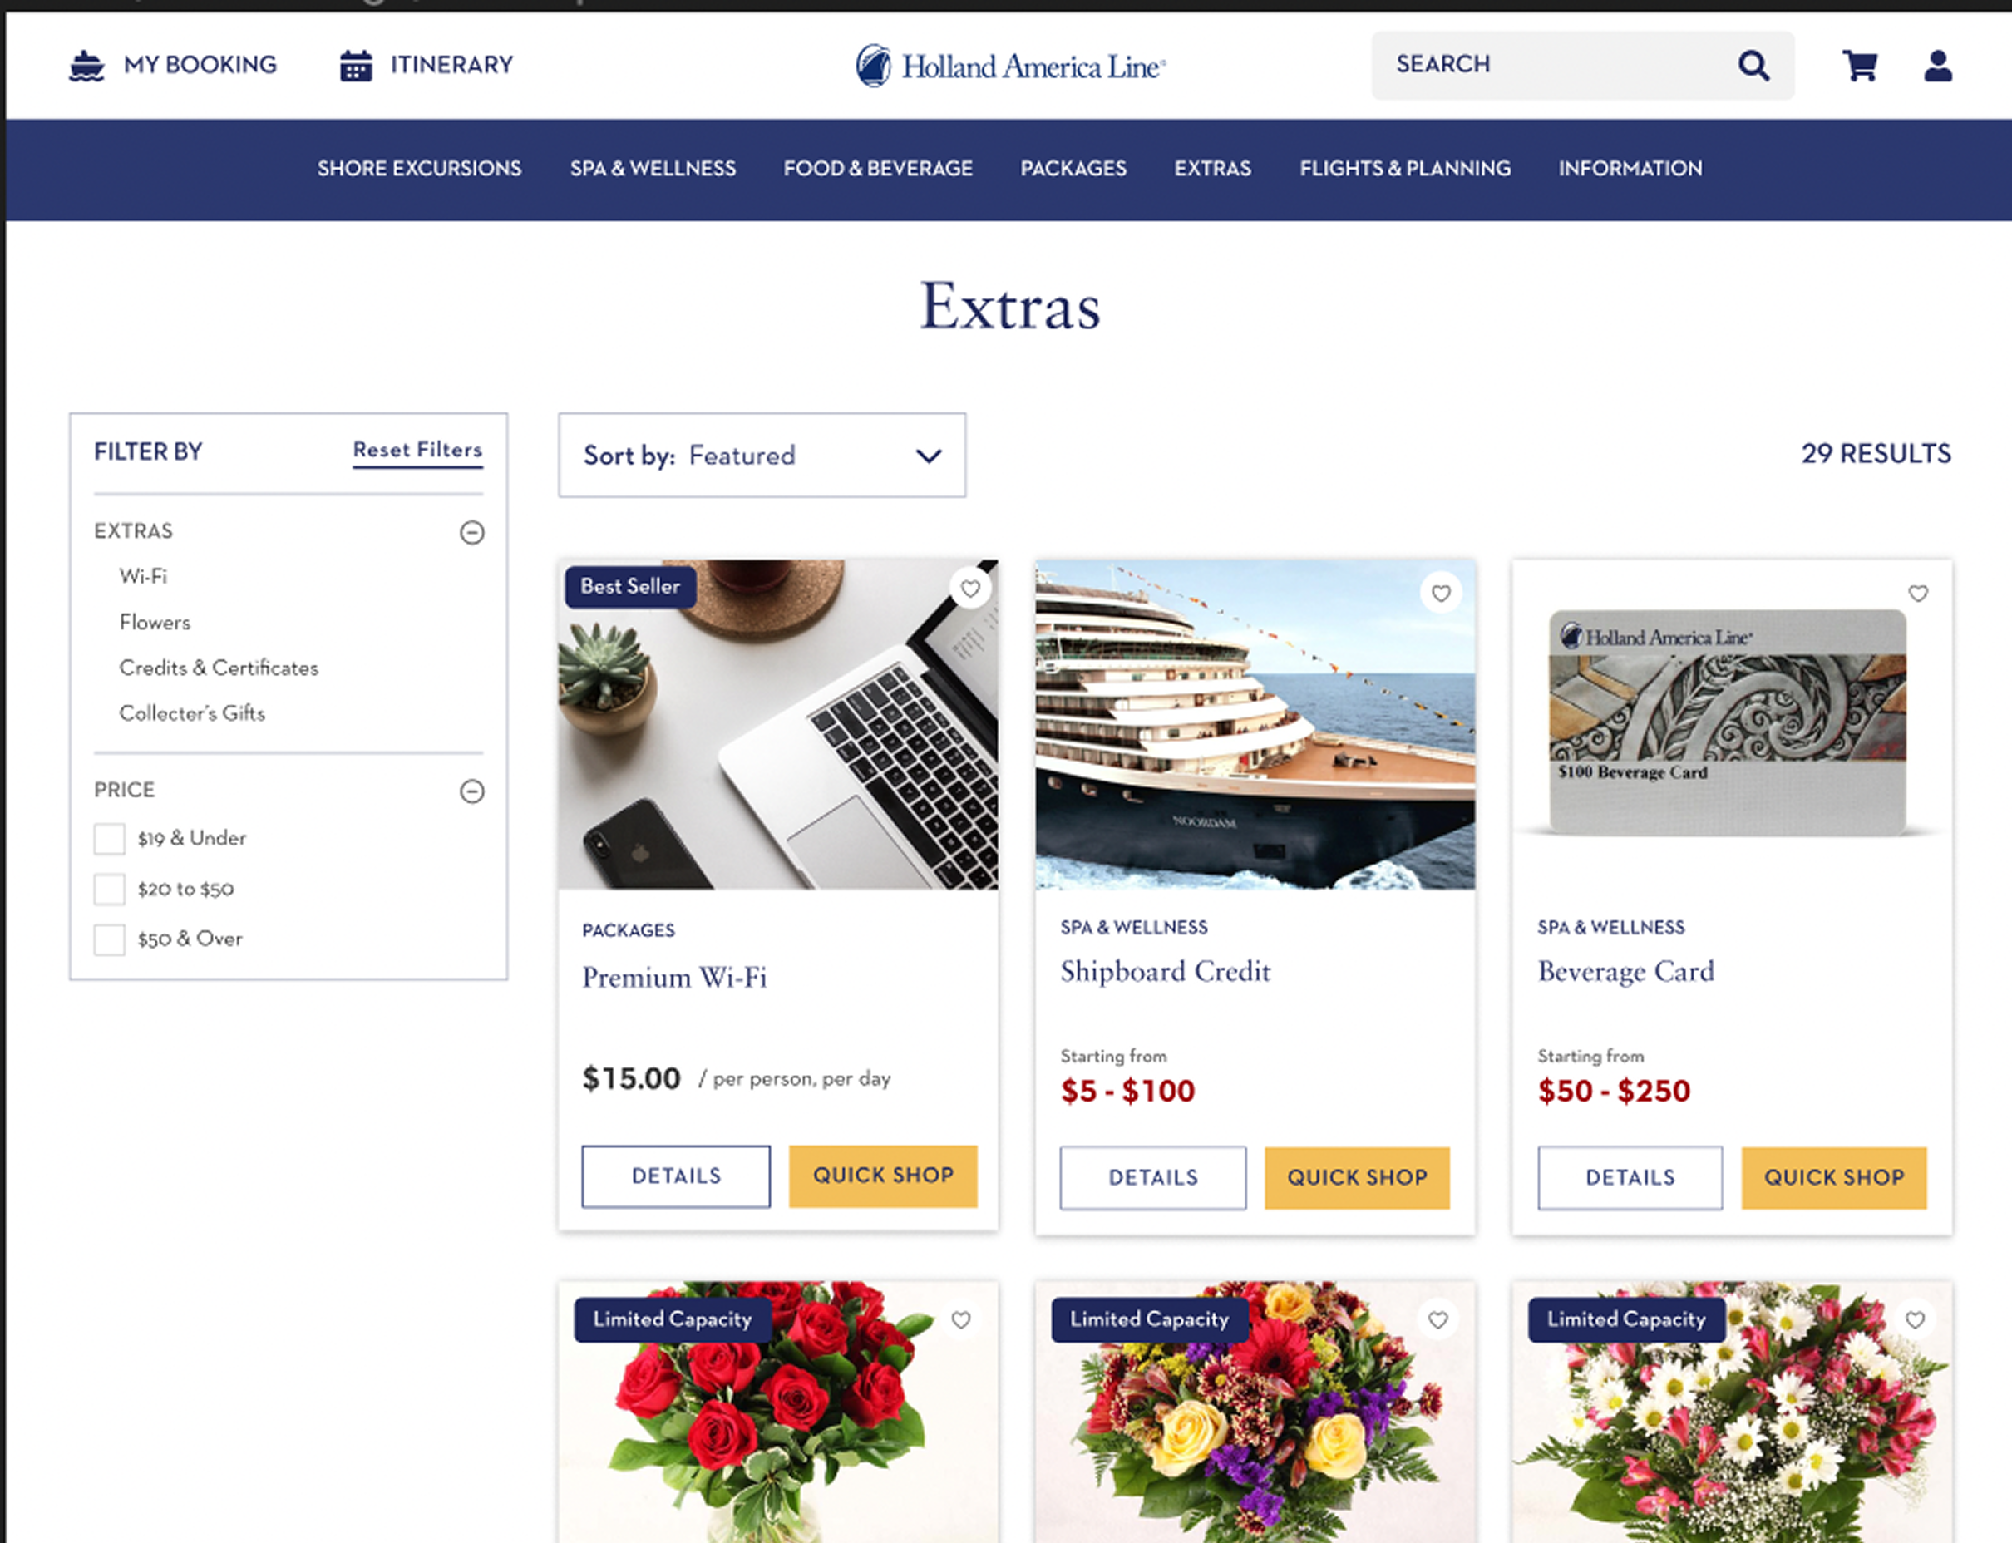Screen dimensions: 2012x1543
Task: Favorite Shipboard Credit with heart icon
Action: pos(1441,594)
